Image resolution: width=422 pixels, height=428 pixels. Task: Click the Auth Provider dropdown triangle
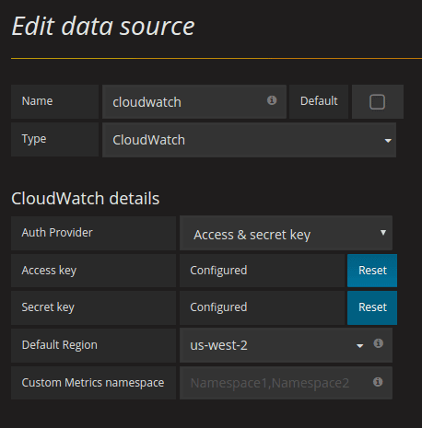383,233
